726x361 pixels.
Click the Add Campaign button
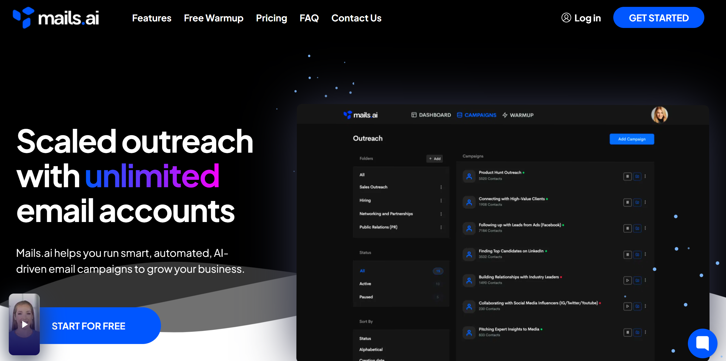click(x=632, y=139)
